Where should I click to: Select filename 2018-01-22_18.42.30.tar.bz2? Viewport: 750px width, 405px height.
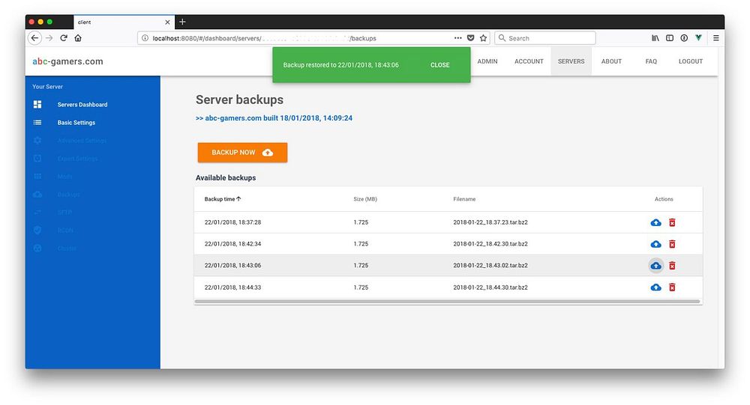tap(490, 244)
